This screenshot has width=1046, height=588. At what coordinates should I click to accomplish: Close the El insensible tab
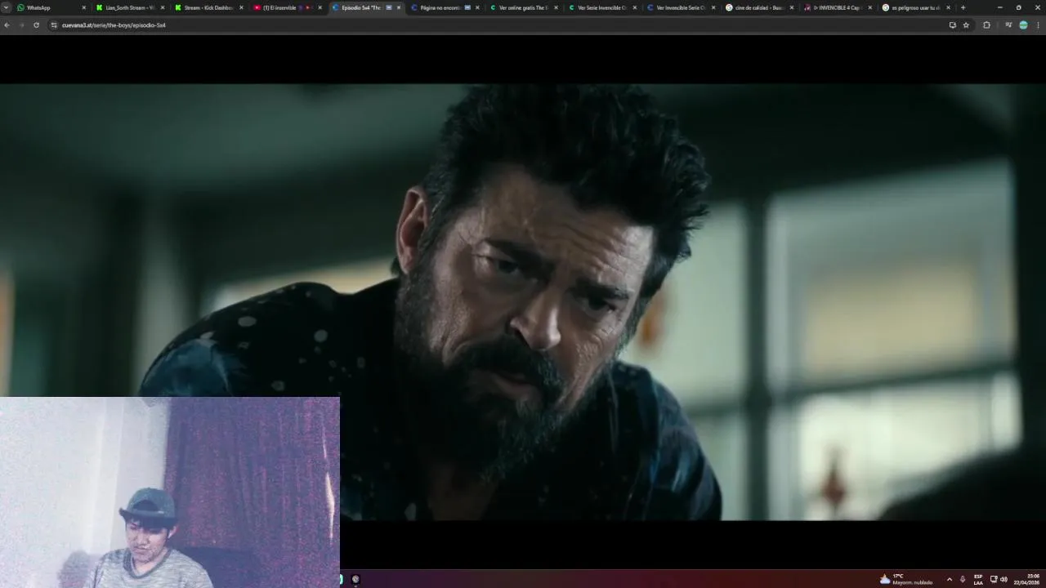tap(320, 7)
